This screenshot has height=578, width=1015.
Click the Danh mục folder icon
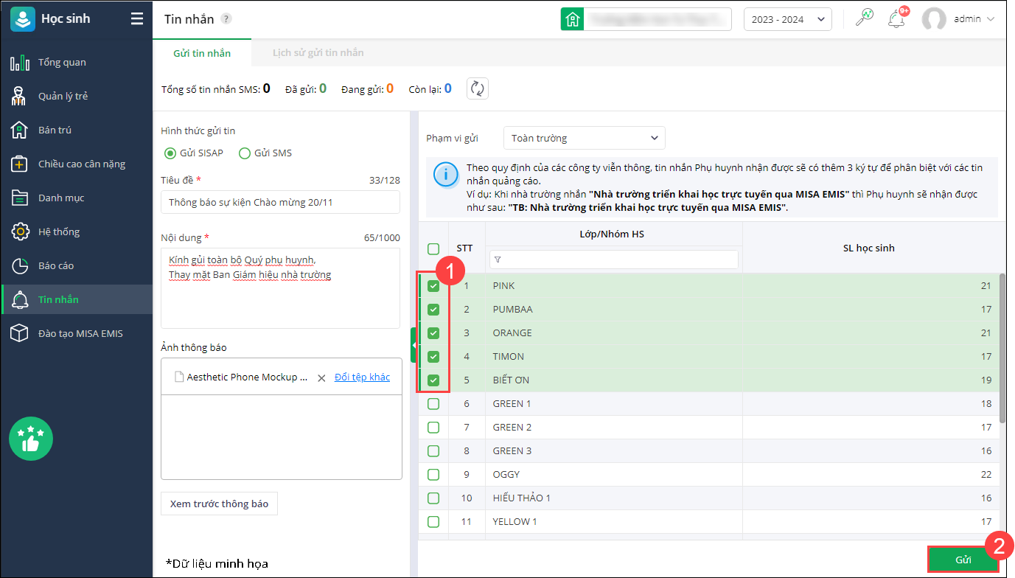(x=20, y=198)
